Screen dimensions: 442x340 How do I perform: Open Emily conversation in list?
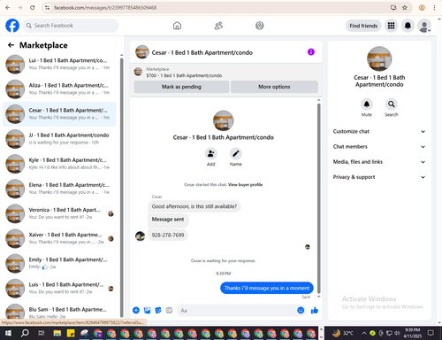59,263
